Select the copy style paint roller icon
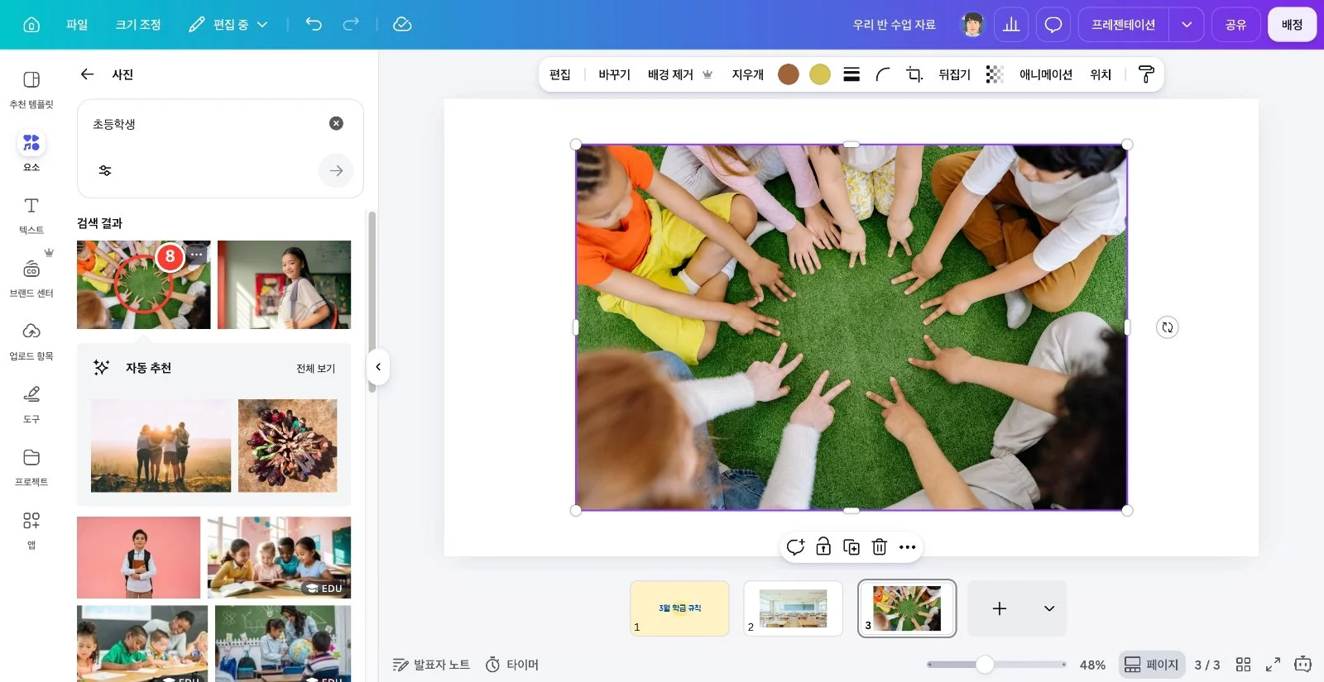 (1146, 74)
